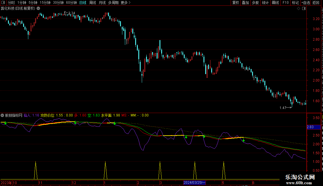Select the 日线 daily chart tab

[x=83, y=3]
